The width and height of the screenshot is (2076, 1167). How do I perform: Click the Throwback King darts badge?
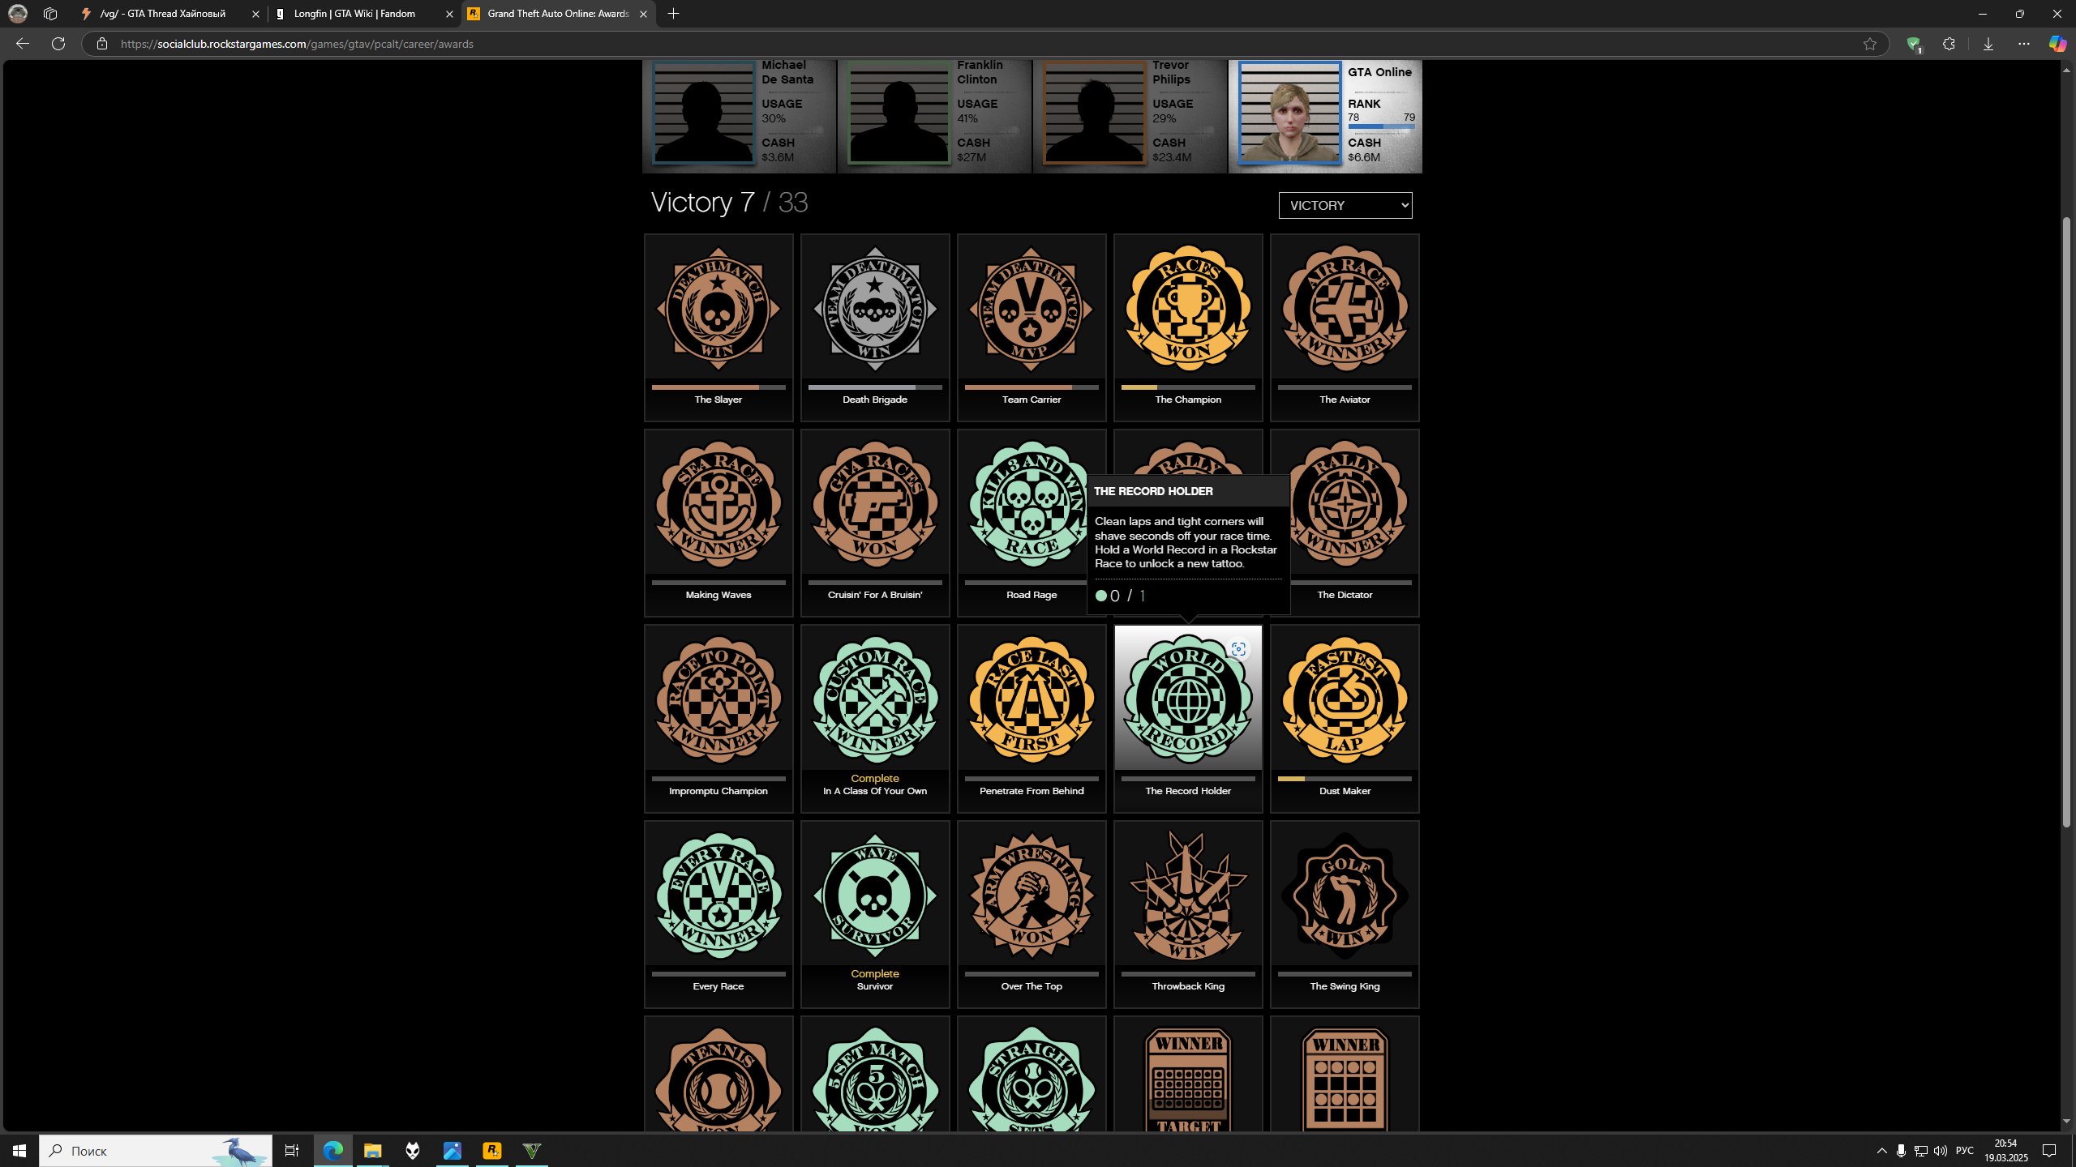pyautogui.click(x=1187, y=896)
